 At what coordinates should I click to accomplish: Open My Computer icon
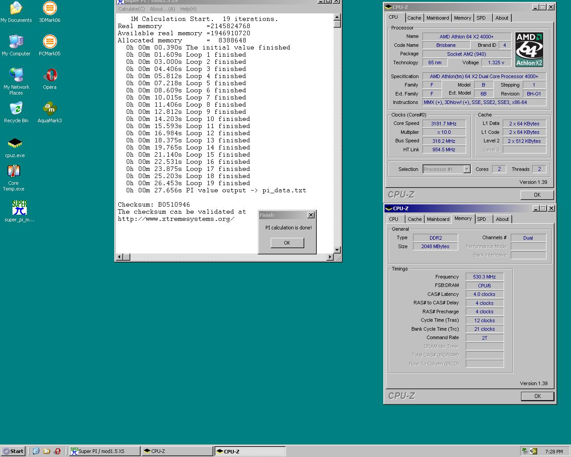(16, 46)
